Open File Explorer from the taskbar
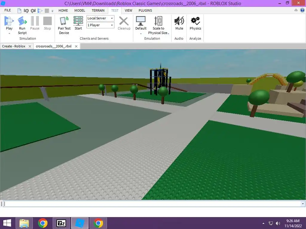This screenshot has width=306, height=229. tap(24, 223)
